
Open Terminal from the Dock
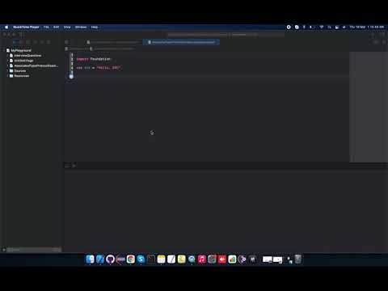(x=151, y=259)
